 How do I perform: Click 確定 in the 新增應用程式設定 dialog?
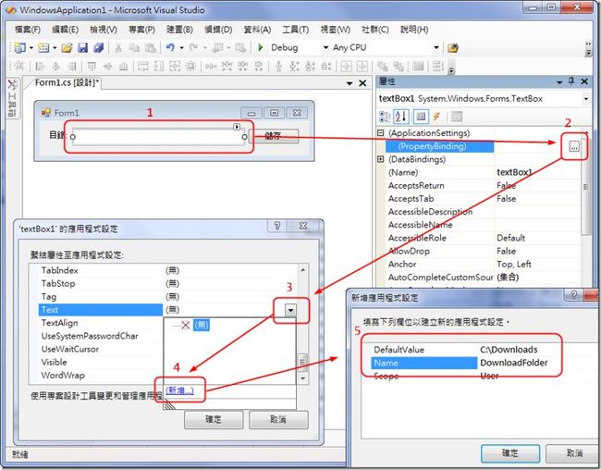(510, 453)
